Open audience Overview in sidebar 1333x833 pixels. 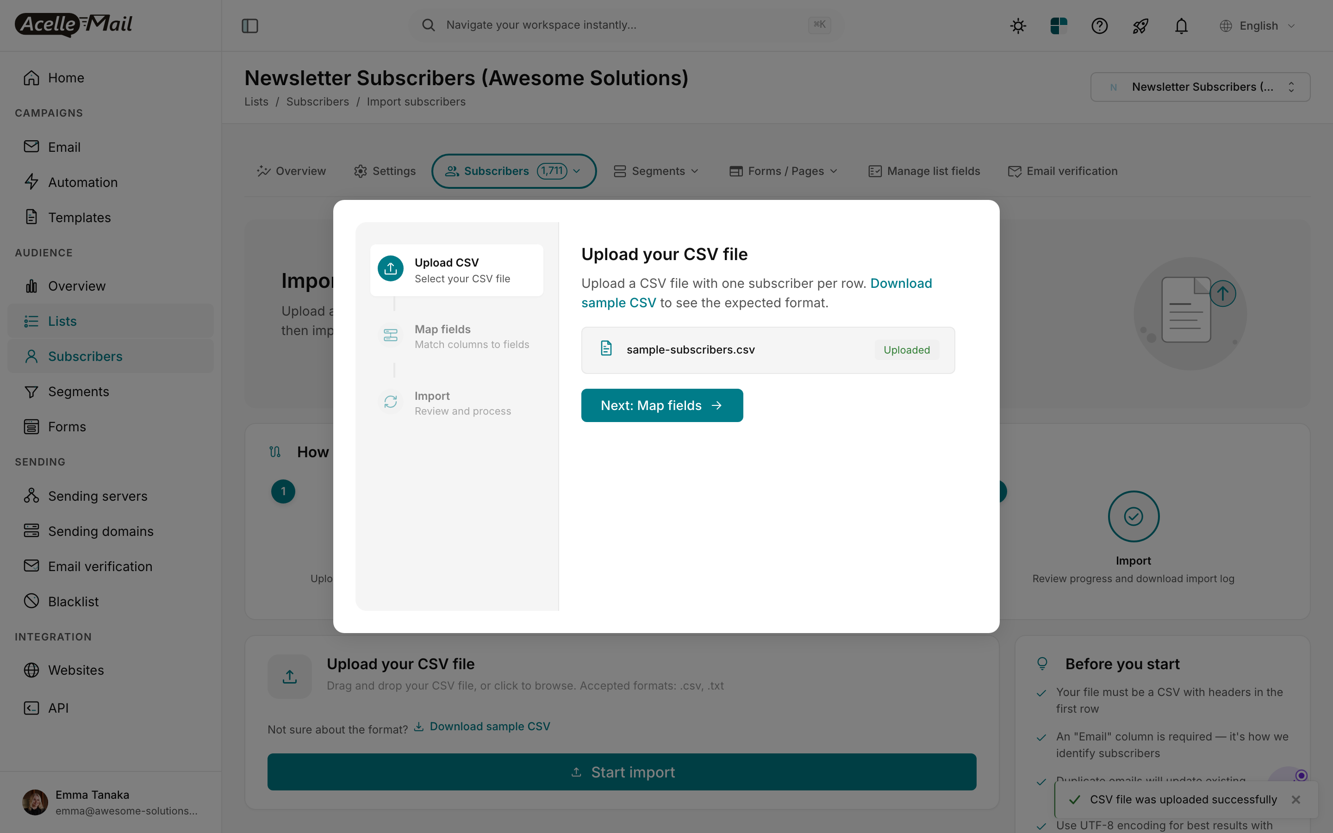click(110, 286)
